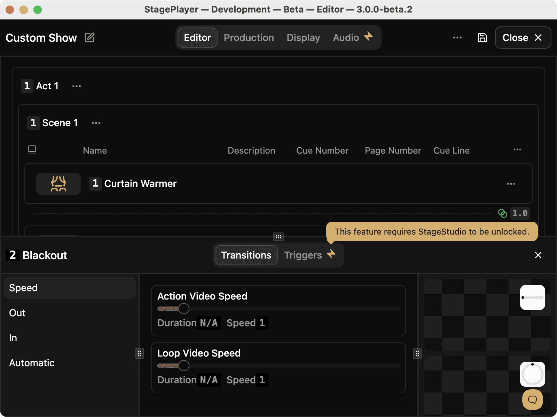
Task: Open the top bar more options ellipsis
Action: [x=457, y=38]
